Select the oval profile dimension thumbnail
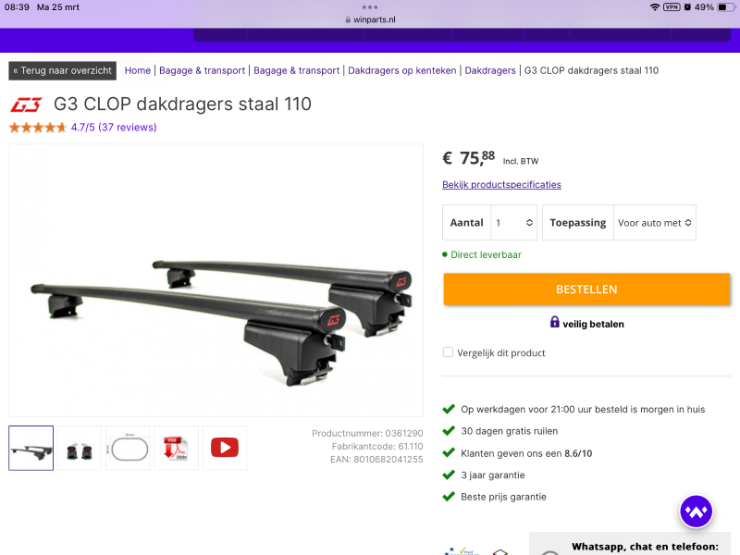Image resolution: width=740 pixels, height=555 pixels. tap(128, 448)
